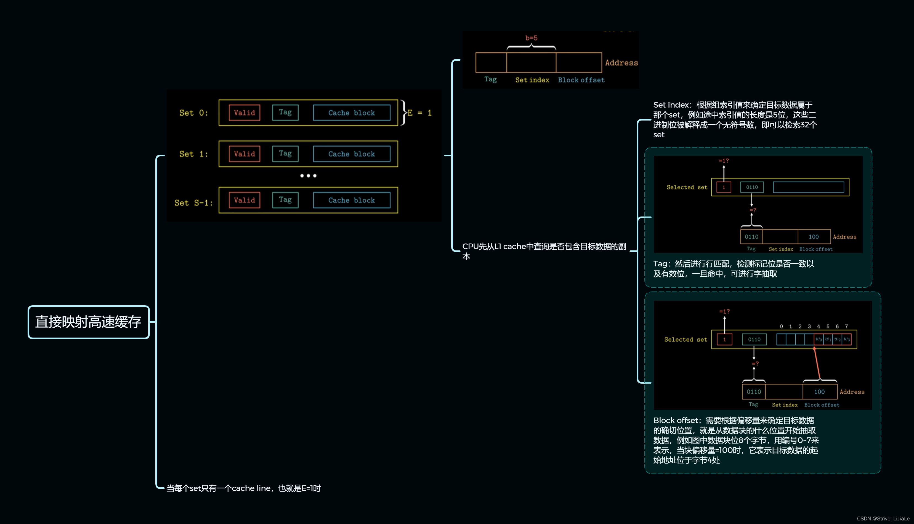The height and width of the screenshot is (524, 914).
Task: Click the Set index explanation text node
Action: pyautogui.click(x=735, y=120)
